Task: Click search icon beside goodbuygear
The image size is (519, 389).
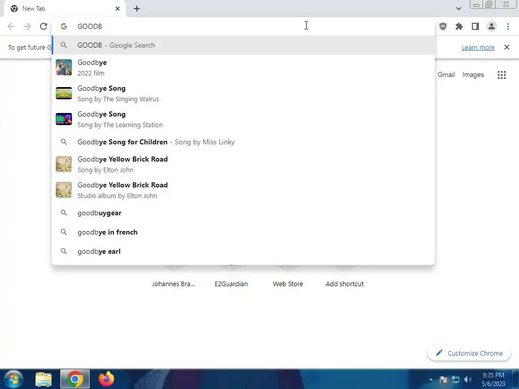Action: coord(64,213)
